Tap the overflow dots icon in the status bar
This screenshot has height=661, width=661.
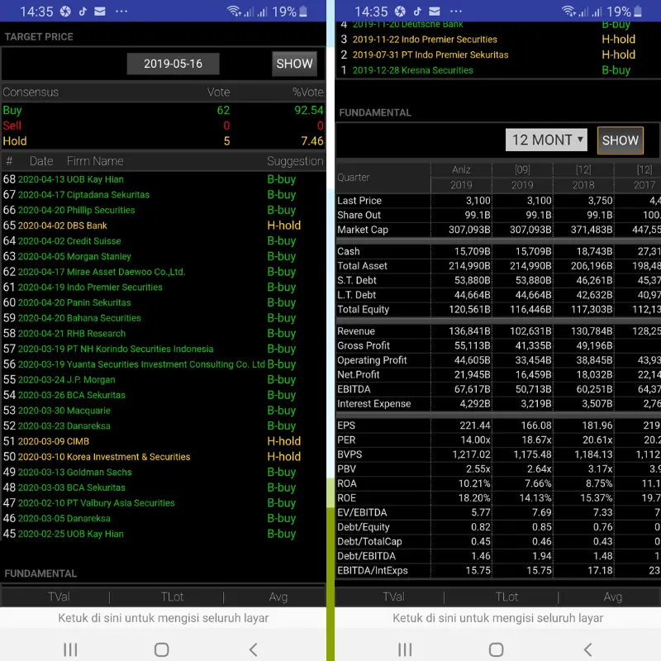[x=121, y=12]
